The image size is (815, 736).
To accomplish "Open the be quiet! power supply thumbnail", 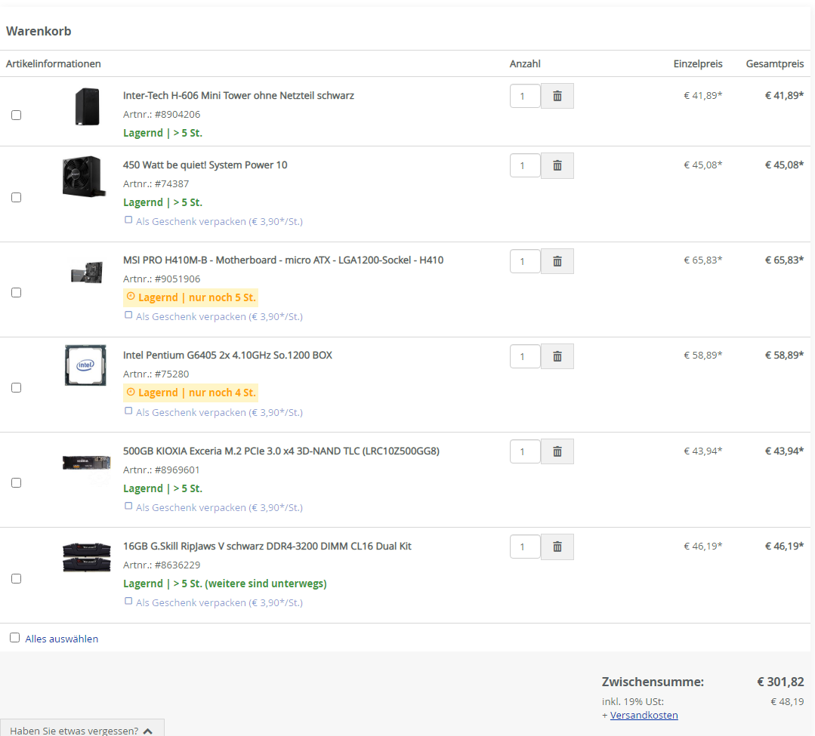I will tap(84, 176).
